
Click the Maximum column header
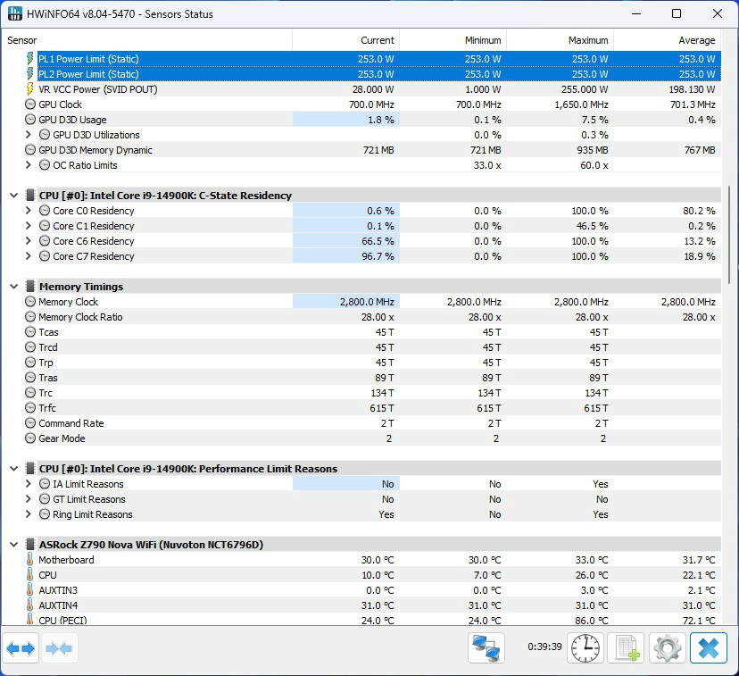587,40
